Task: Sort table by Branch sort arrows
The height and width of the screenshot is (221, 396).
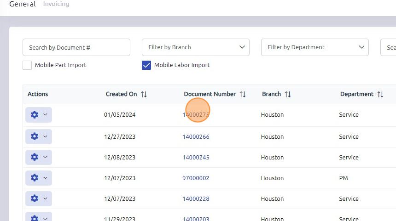Action: click(288, 94)
